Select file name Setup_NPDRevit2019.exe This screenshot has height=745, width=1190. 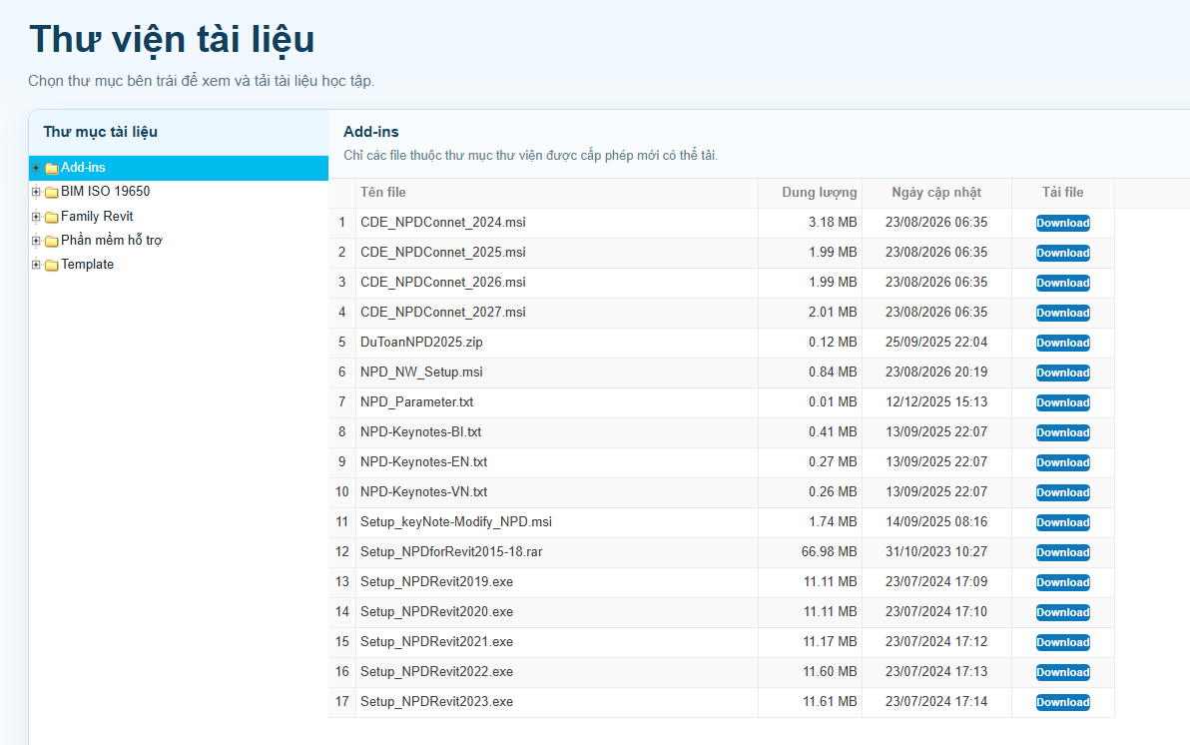click(436, 582)
